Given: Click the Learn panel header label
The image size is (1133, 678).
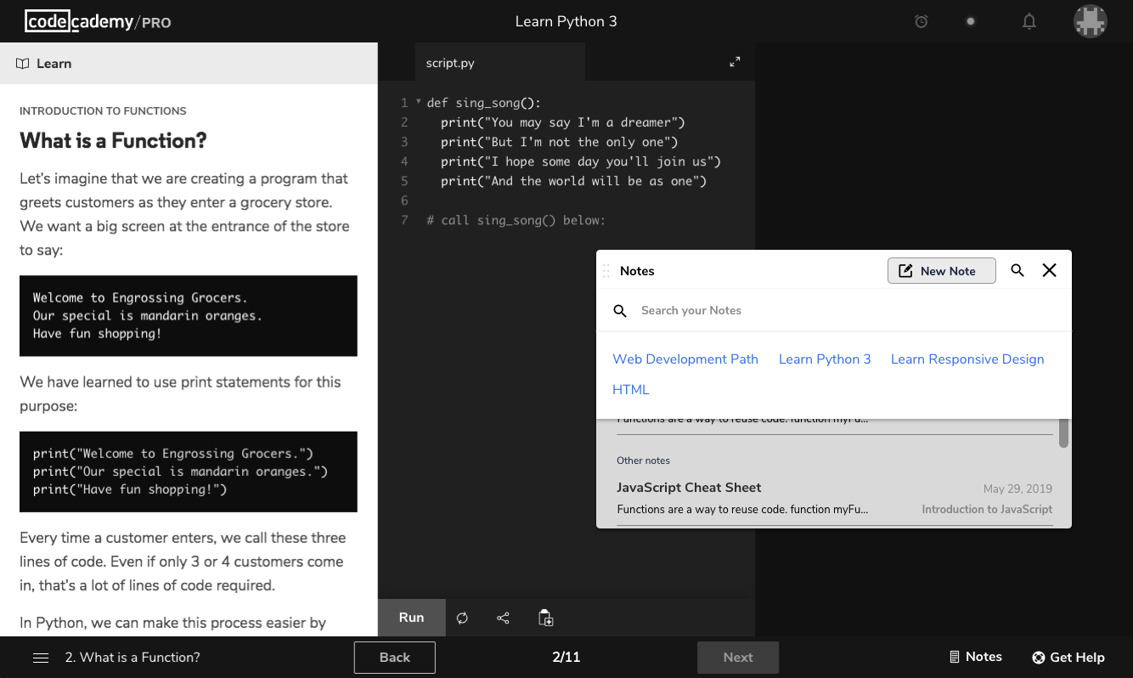Looking at the screenshot, I should pyautogui.click(x=54, y=64).
